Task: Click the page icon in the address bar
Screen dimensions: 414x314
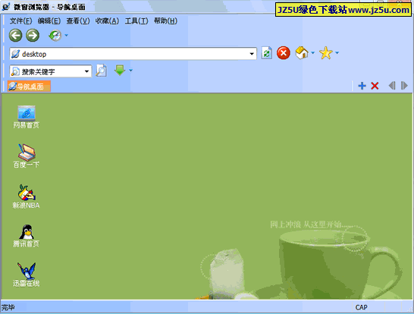Action: [x=15, y=54]
